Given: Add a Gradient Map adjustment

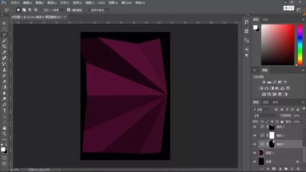Looking at the screenshot, I should tap(285, 95).
